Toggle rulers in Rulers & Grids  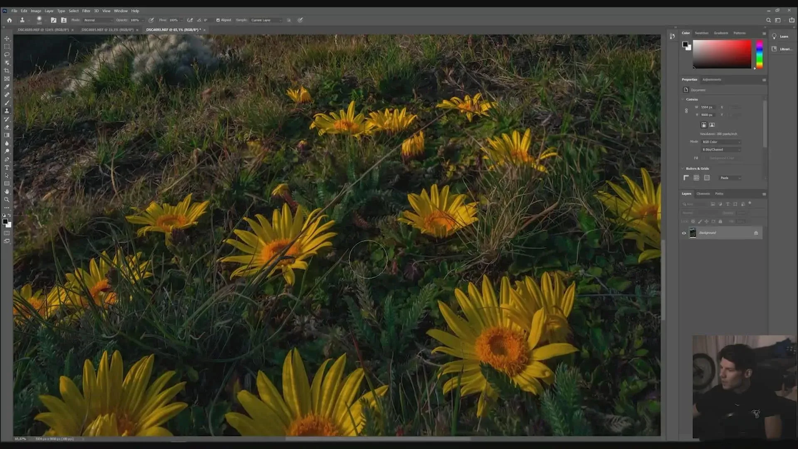coord(686,178)
